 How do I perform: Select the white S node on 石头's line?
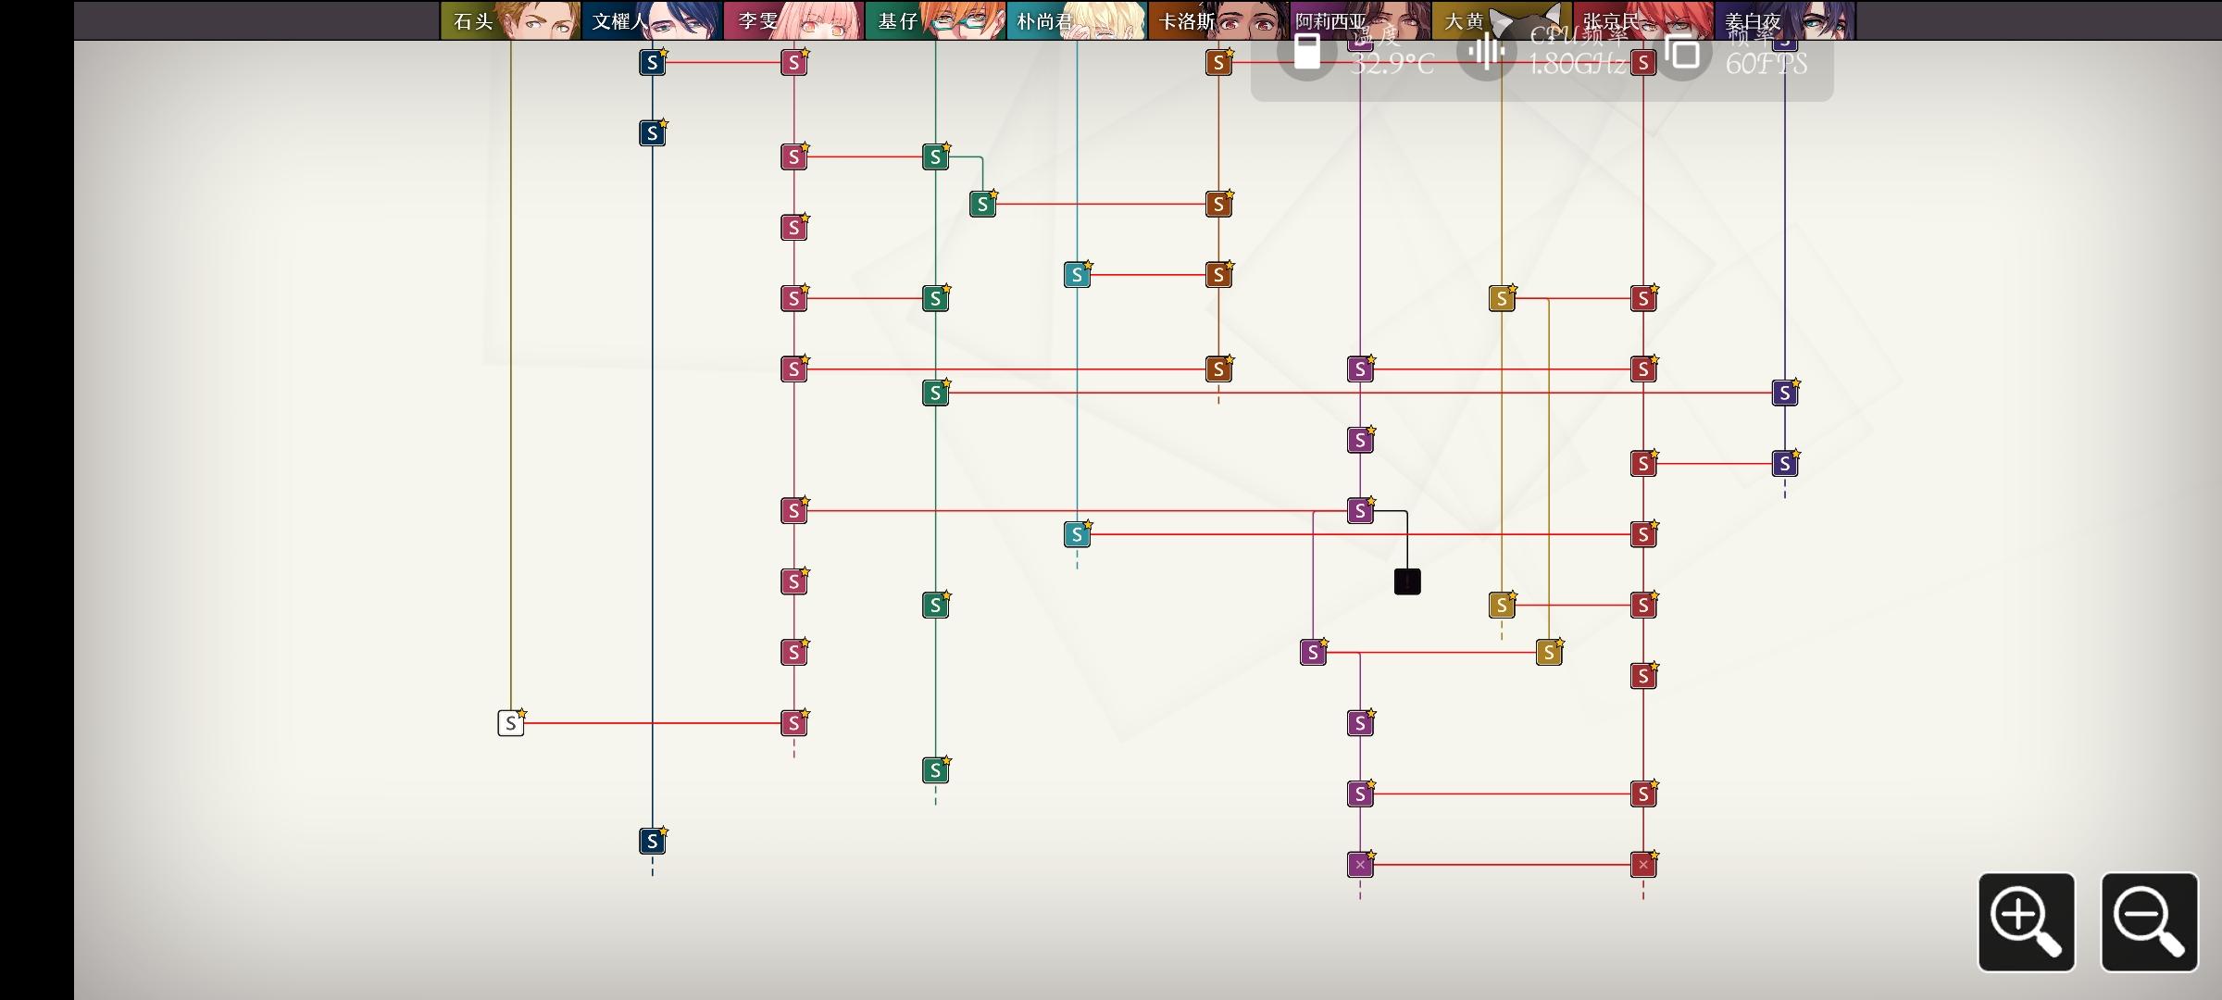pyautogui.click(x=511, y=723)
